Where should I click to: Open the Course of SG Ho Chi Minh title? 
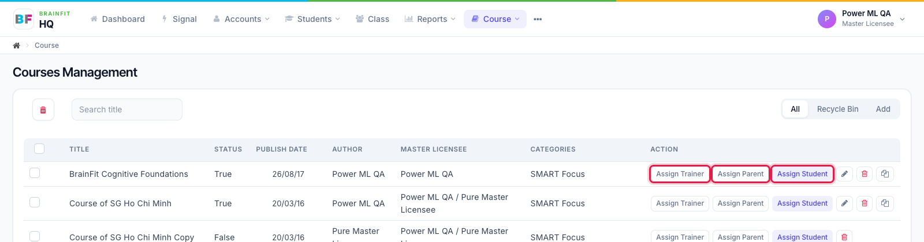tap(120, 203)
